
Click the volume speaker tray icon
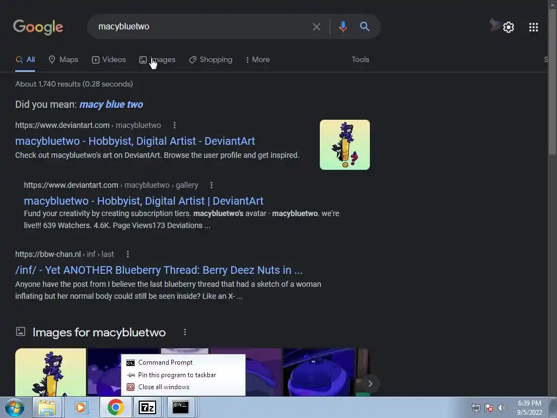click(x=502, y=408)
